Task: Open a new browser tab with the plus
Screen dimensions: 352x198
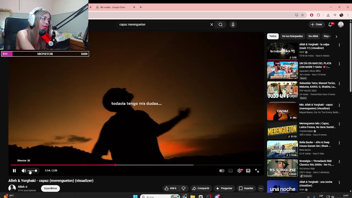Action: click(x=141, y=7)
